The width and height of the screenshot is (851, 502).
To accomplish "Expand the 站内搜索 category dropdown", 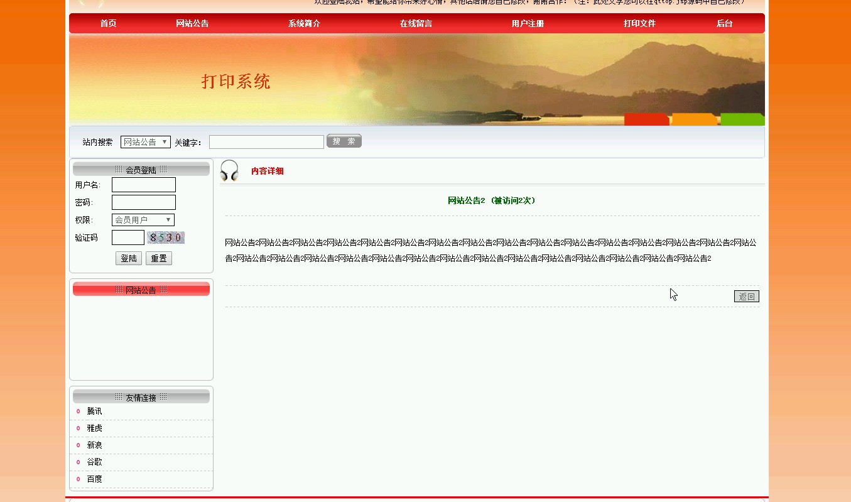I will (x=146, y=142).
